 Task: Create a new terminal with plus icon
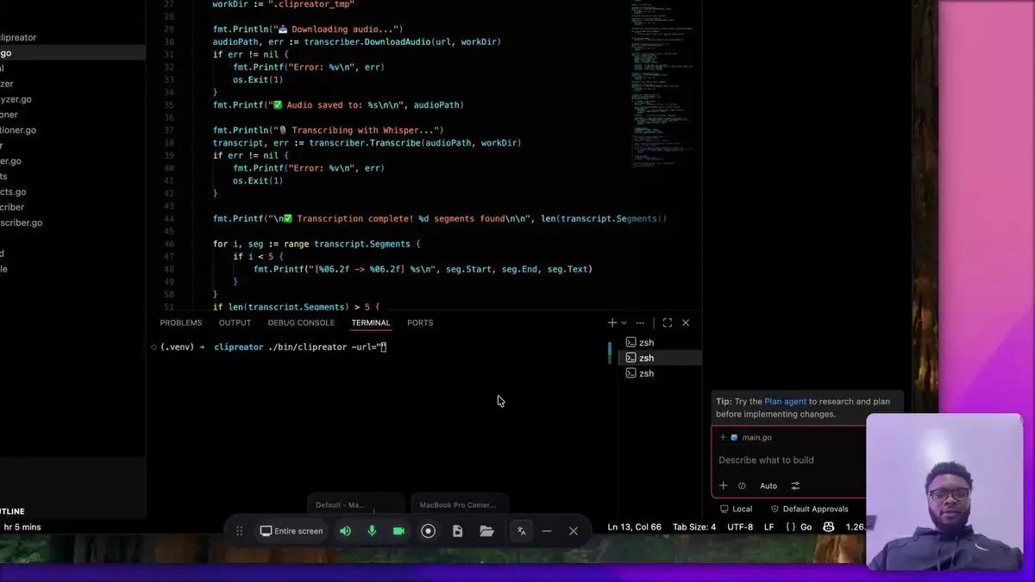(x=612, y=322)
